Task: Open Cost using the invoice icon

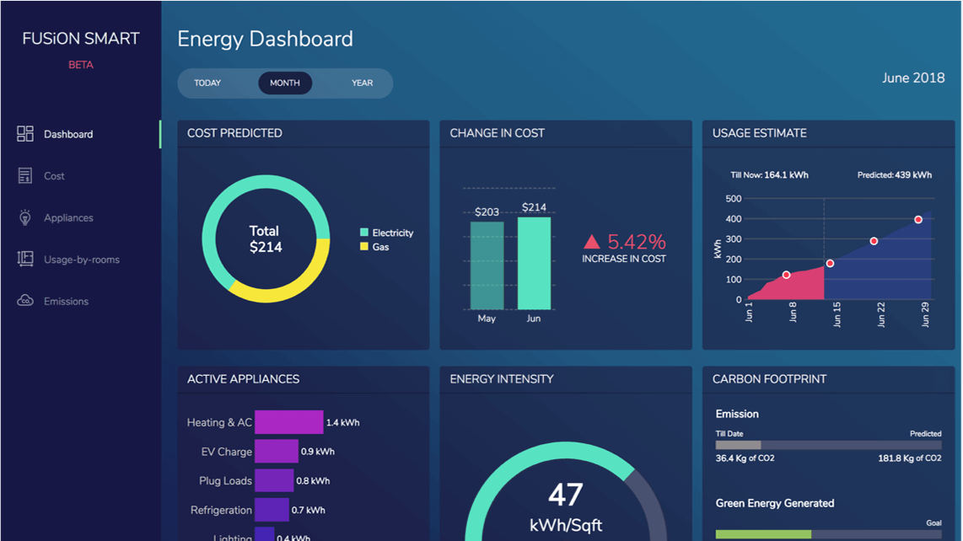Action: click(x=24, y=175)
